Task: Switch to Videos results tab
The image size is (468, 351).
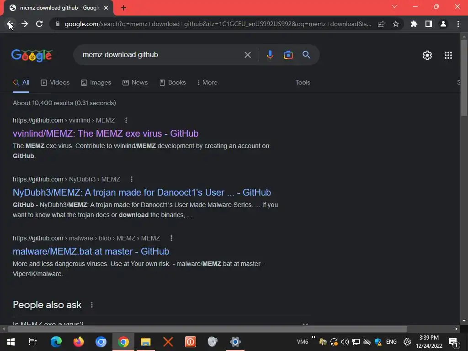Action: point(55,83)
